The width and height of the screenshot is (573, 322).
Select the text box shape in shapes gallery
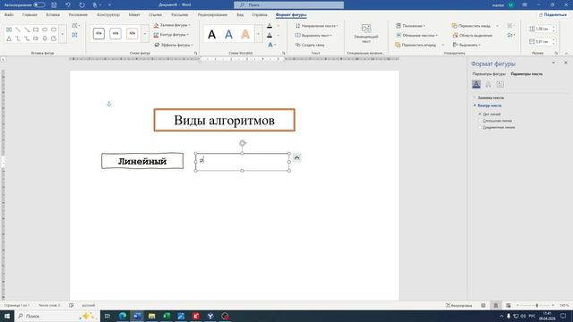[9, 30]
